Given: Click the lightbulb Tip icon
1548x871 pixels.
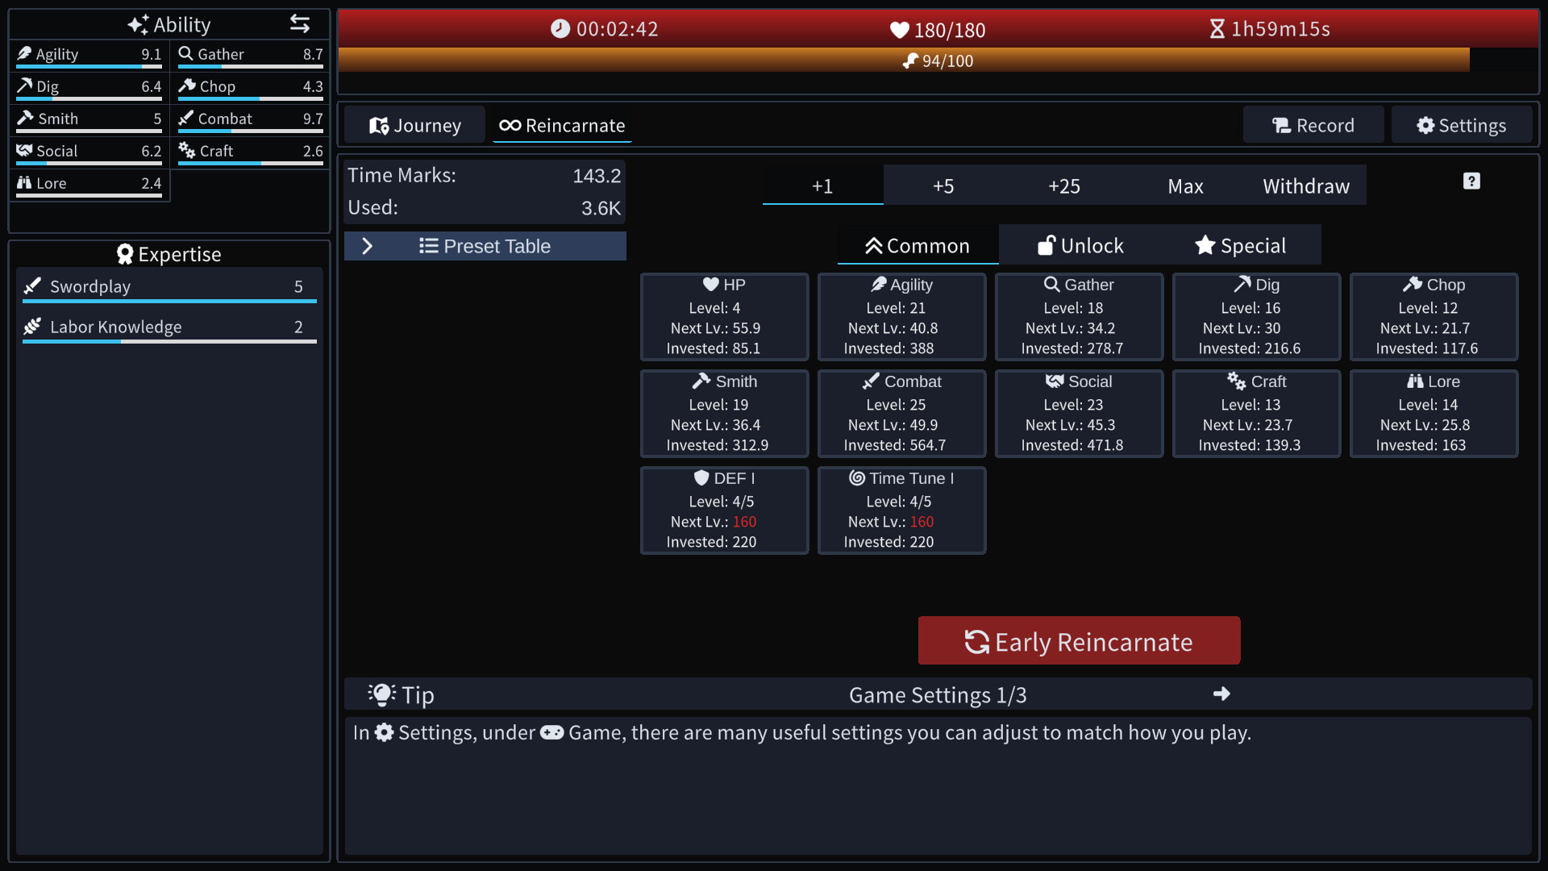Looking at the screenshot, I should pos(381,694).
